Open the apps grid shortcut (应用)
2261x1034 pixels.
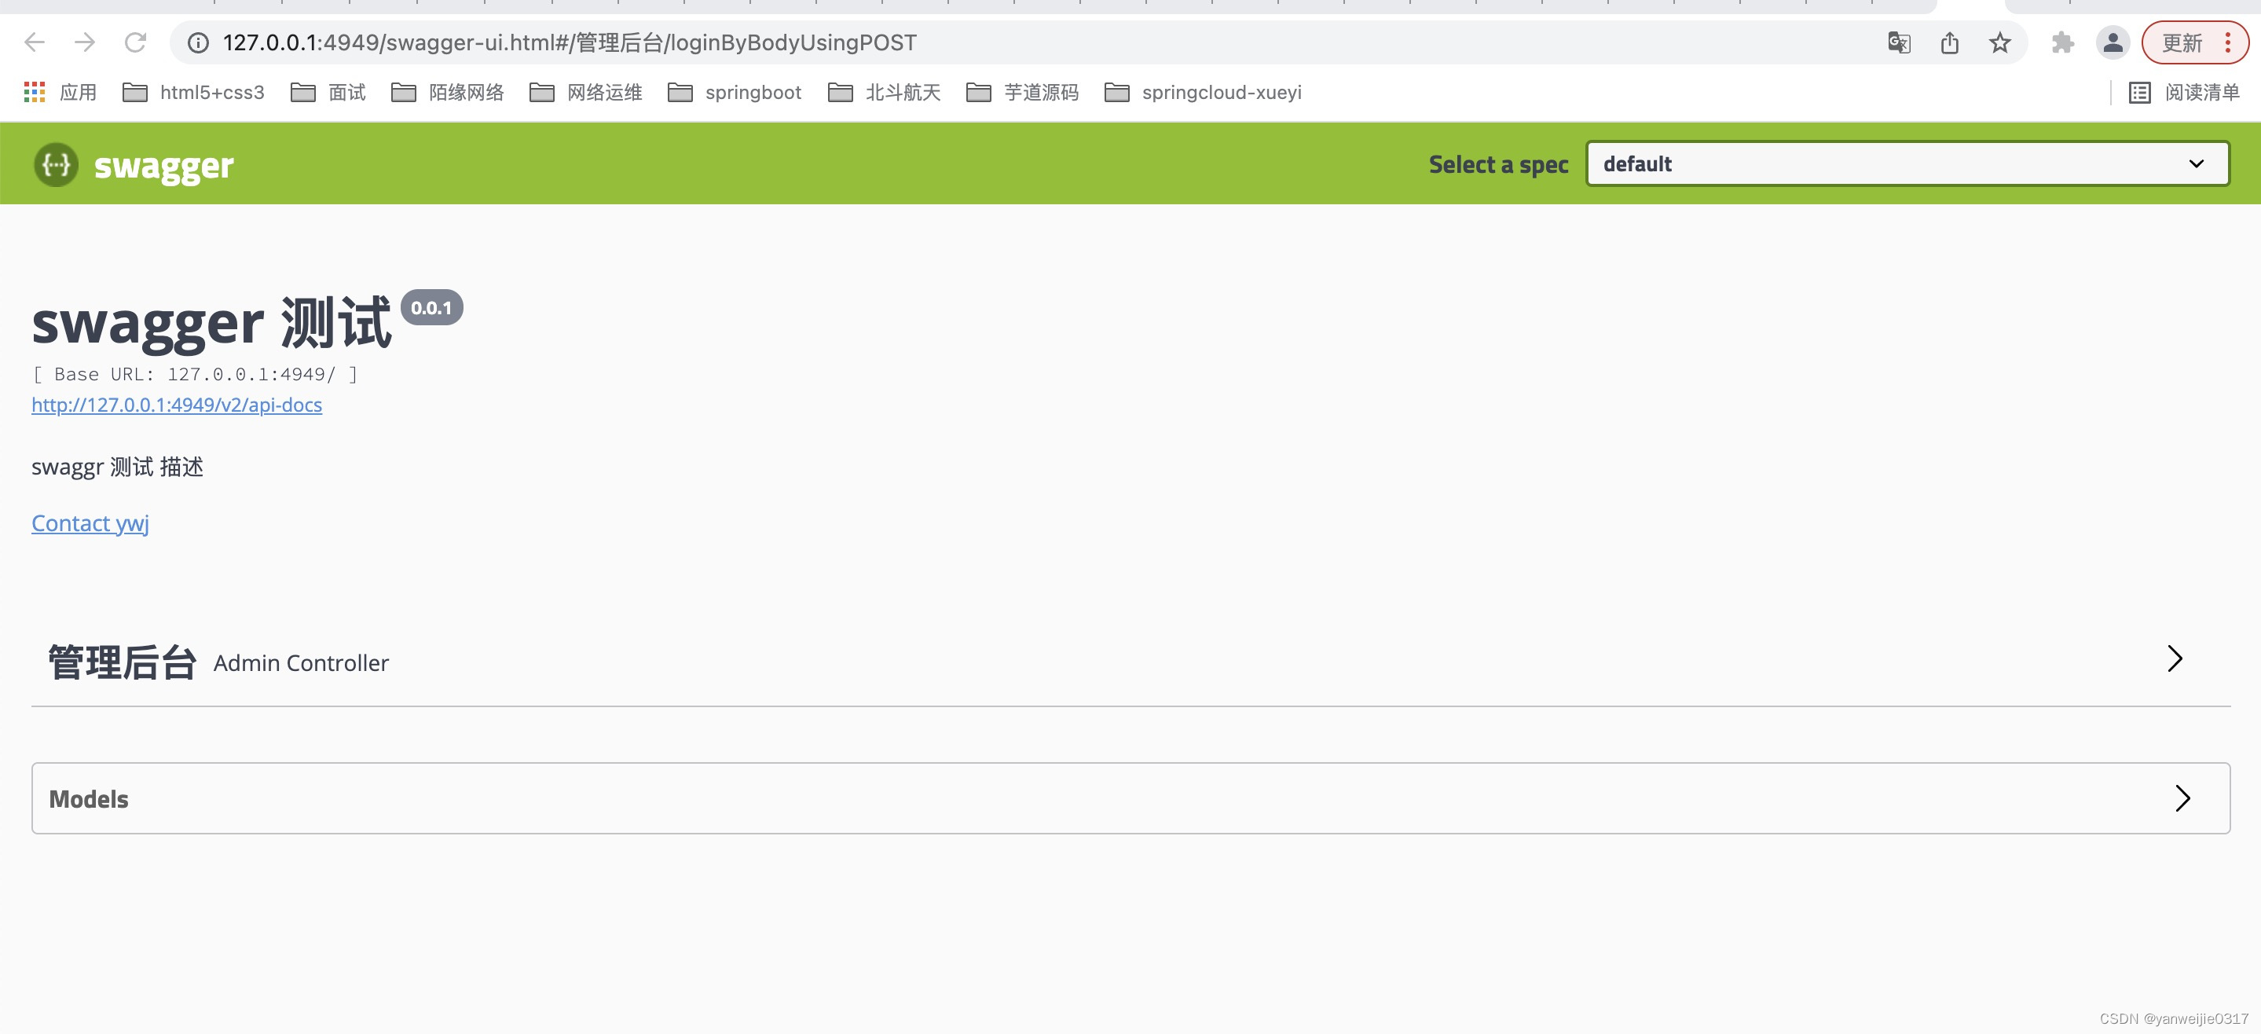tap(60, 92)
